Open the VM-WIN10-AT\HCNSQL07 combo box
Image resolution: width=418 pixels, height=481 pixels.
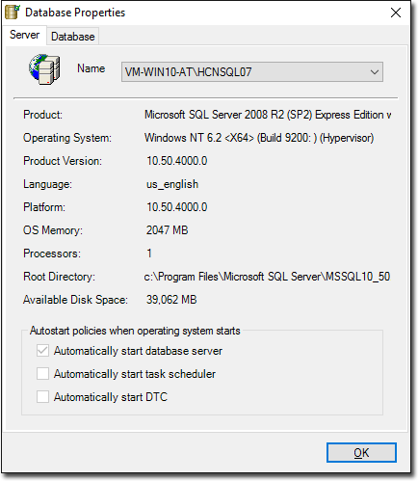(252, 72)
